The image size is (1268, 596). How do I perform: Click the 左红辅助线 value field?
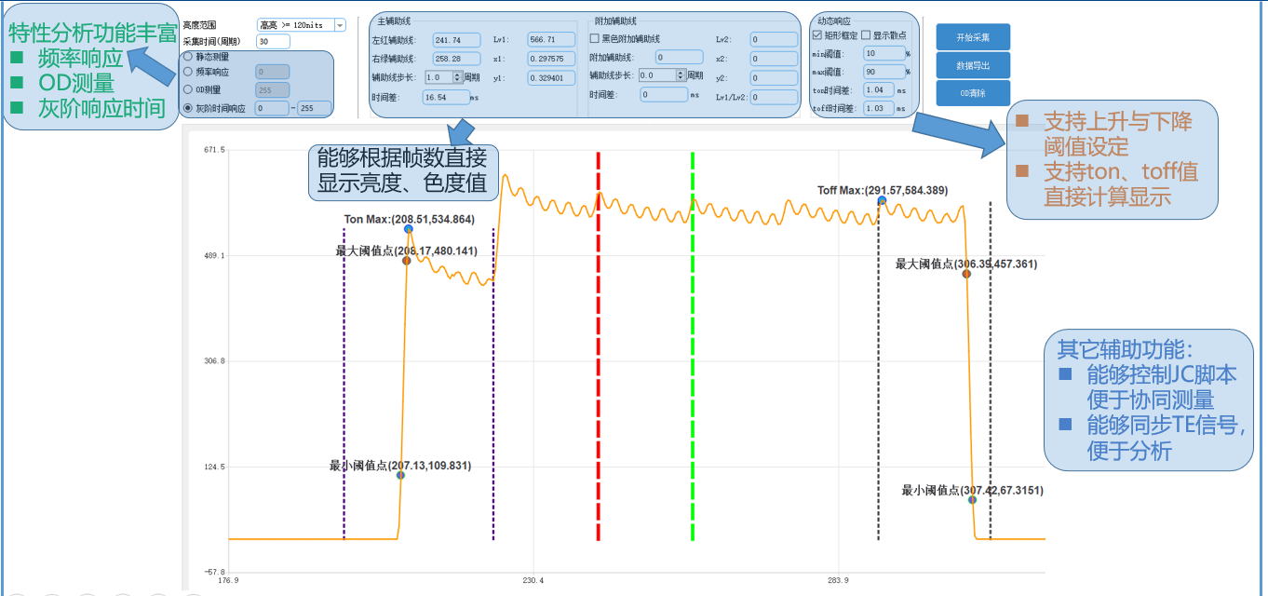point(456,40)
